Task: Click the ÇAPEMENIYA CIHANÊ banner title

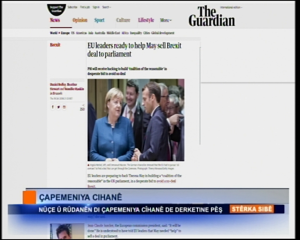Action: click(80, 197)
